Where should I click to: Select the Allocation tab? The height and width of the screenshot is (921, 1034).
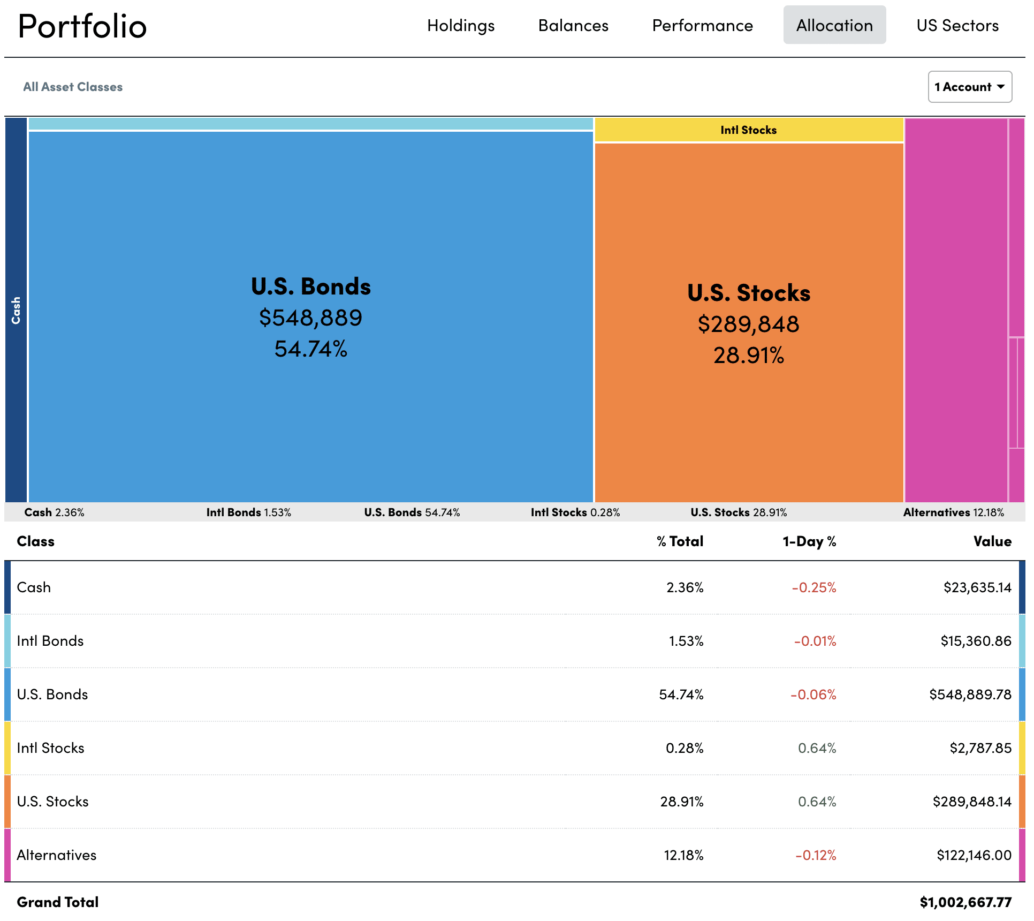pyautogui.click(x=834, y=25)
